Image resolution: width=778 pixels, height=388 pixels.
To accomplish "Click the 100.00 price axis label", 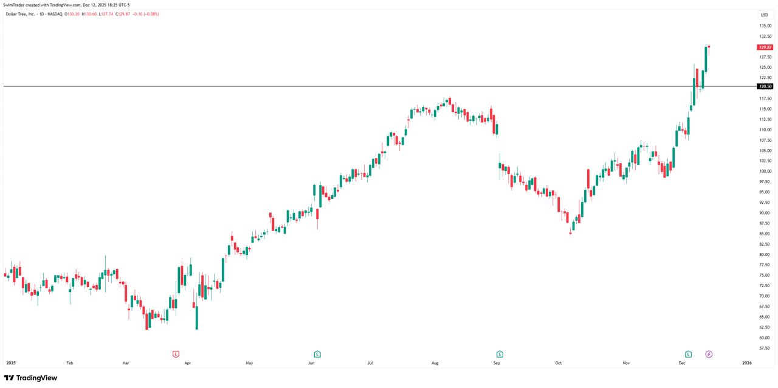I will (765, 171).
